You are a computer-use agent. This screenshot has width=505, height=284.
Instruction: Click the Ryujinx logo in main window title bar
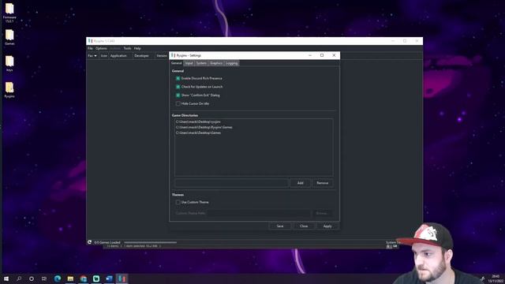pos(91,41)
